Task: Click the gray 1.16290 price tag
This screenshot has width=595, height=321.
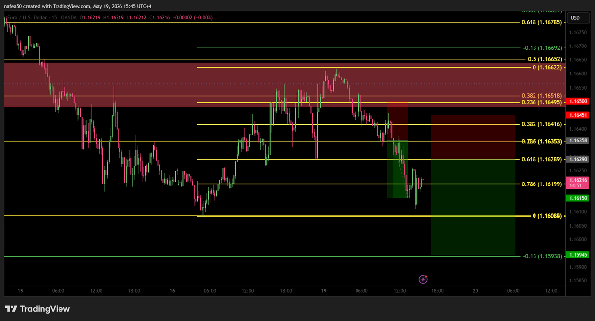Action: [x=578, y=159]
